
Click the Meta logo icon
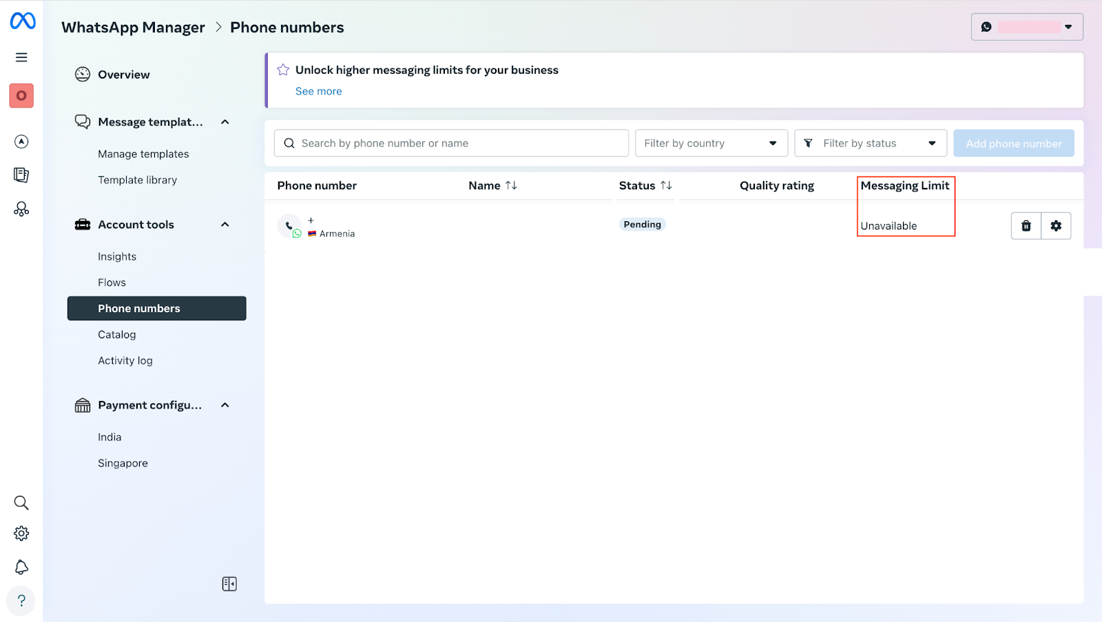point(23,21)
